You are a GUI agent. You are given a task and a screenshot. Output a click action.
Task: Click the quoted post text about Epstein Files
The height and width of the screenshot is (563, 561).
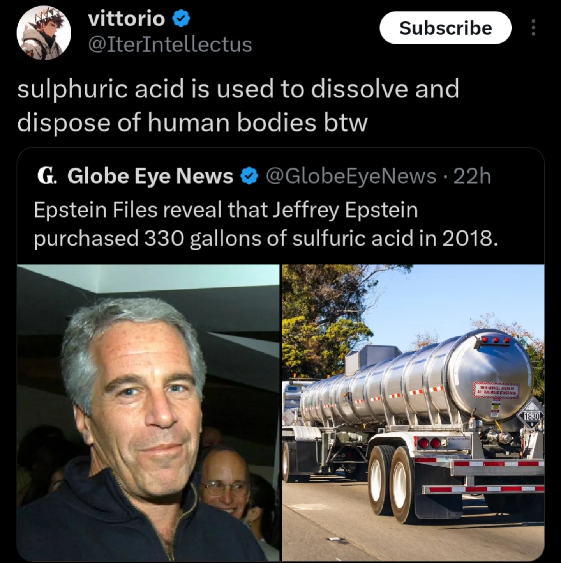[x=266, y=224]
